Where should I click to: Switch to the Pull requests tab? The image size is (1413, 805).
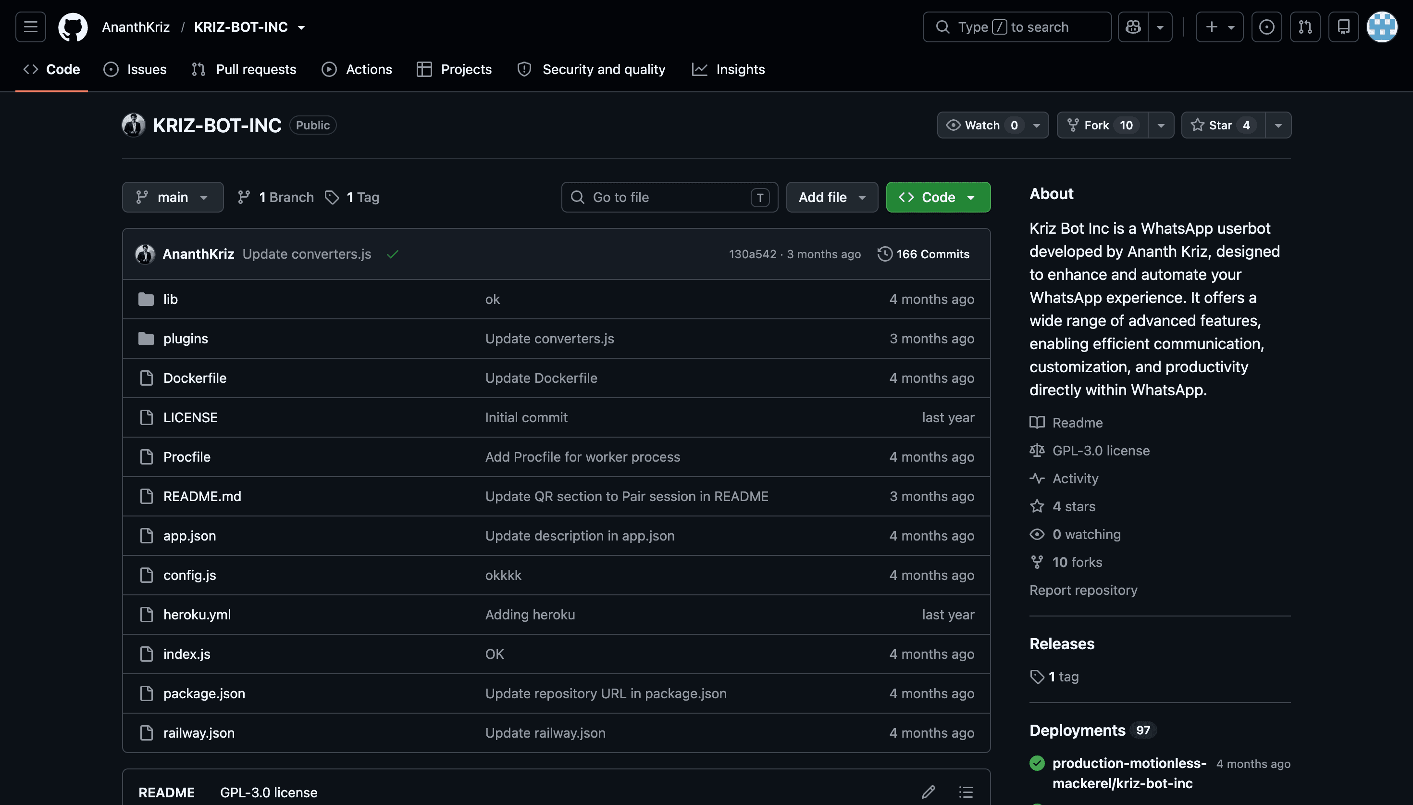coord(244,69)
